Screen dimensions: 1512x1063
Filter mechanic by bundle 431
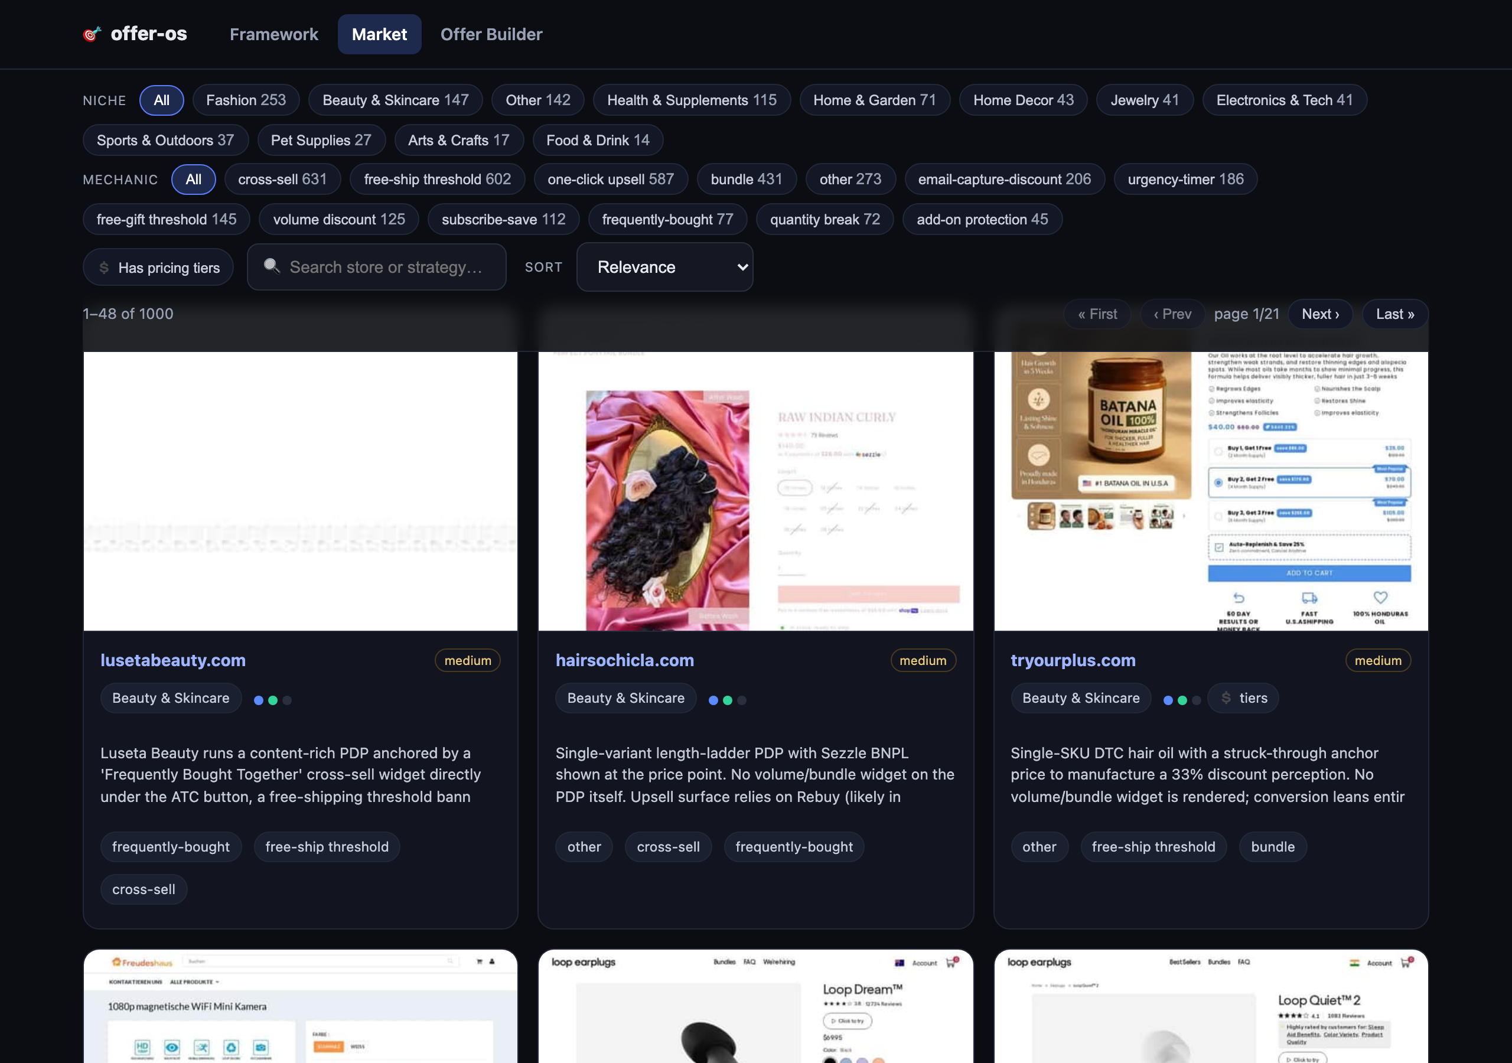[x=747, y=179]
